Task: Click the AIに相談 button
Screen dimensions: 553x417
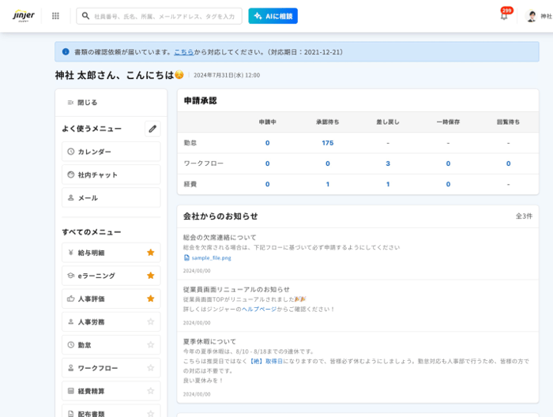Action: coord(273,16)
